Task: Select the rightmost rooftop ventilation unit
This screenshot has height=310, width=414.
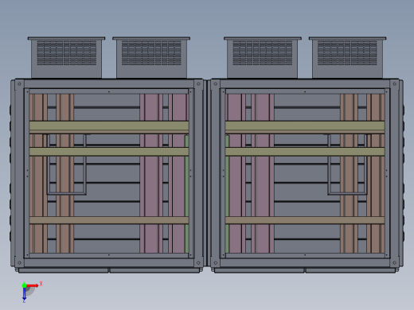Action: [347, 57]
